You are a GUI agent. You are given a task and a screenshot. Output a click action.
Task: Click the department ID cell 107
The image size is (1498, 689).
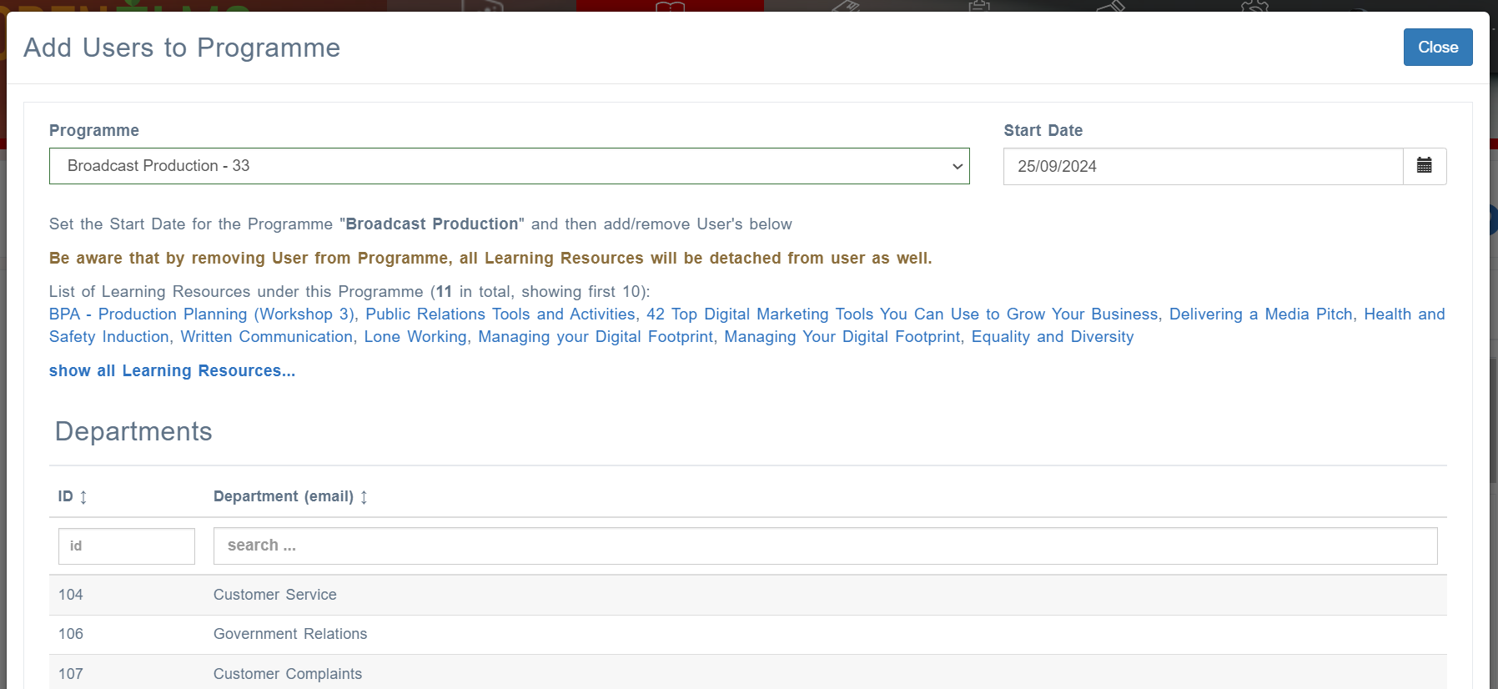coord(71,674)
